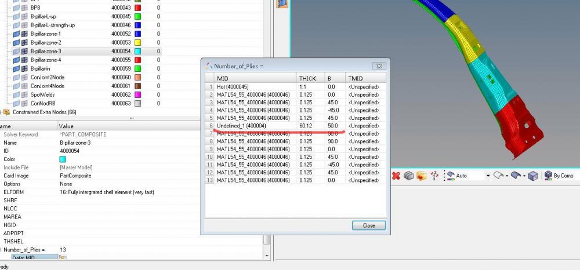Toggle mesh visibility of B-pillar-in
Viewport: 580px width, 270px height.
pyautogui.click(x=24, y=69)
